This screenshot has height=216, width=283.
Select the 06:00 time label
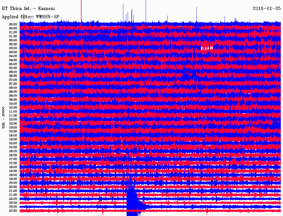click(x=13, y=72)
